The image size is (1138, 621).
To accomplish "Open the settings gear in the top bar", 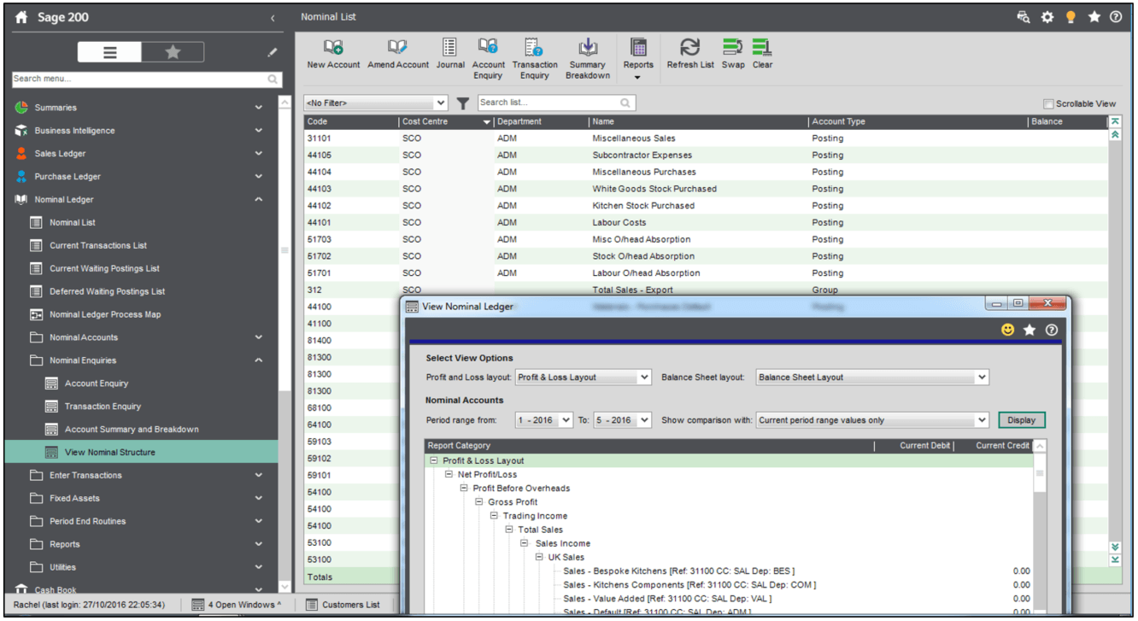I will point(1047,17).
